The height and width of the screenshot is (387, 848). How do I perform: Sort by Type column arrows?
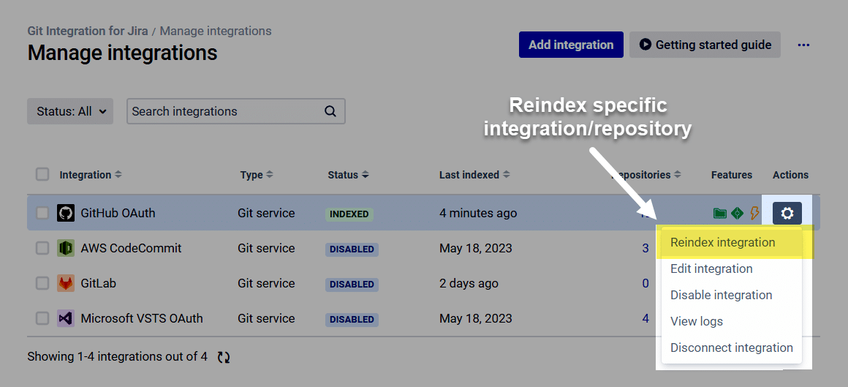[x=269, y=175]
